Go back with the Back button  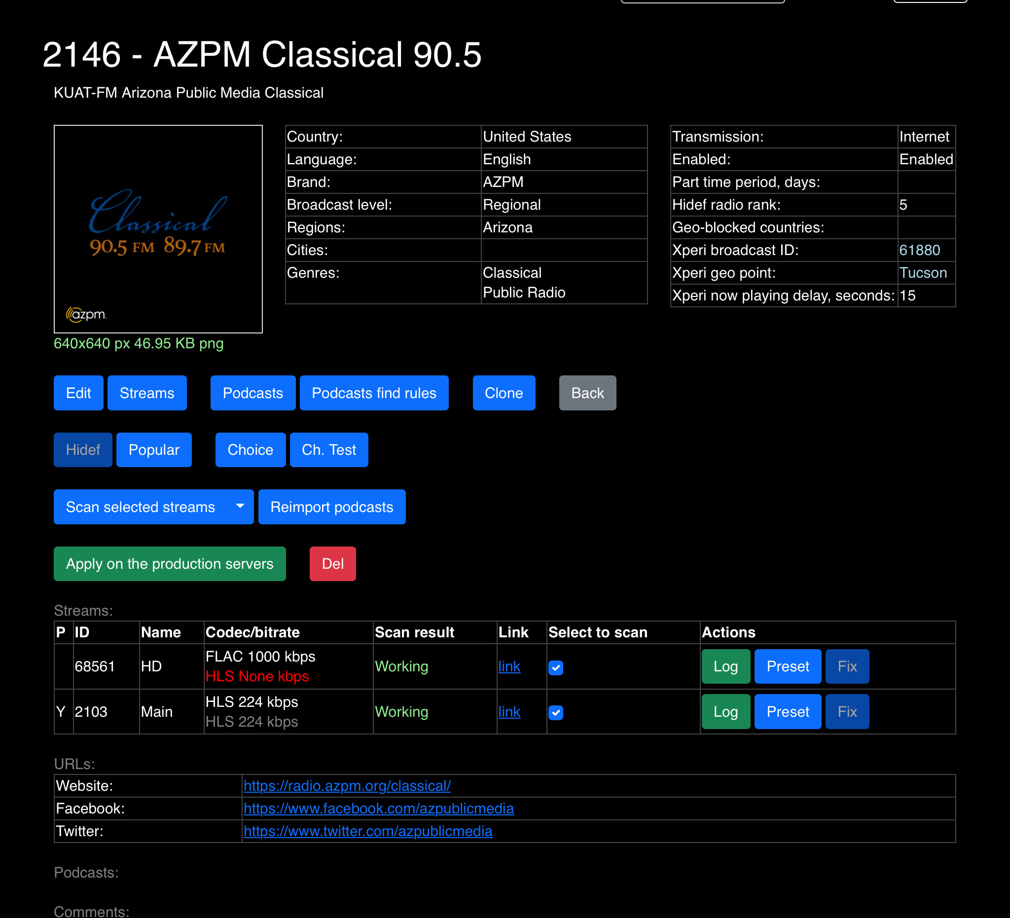(587, 393)
